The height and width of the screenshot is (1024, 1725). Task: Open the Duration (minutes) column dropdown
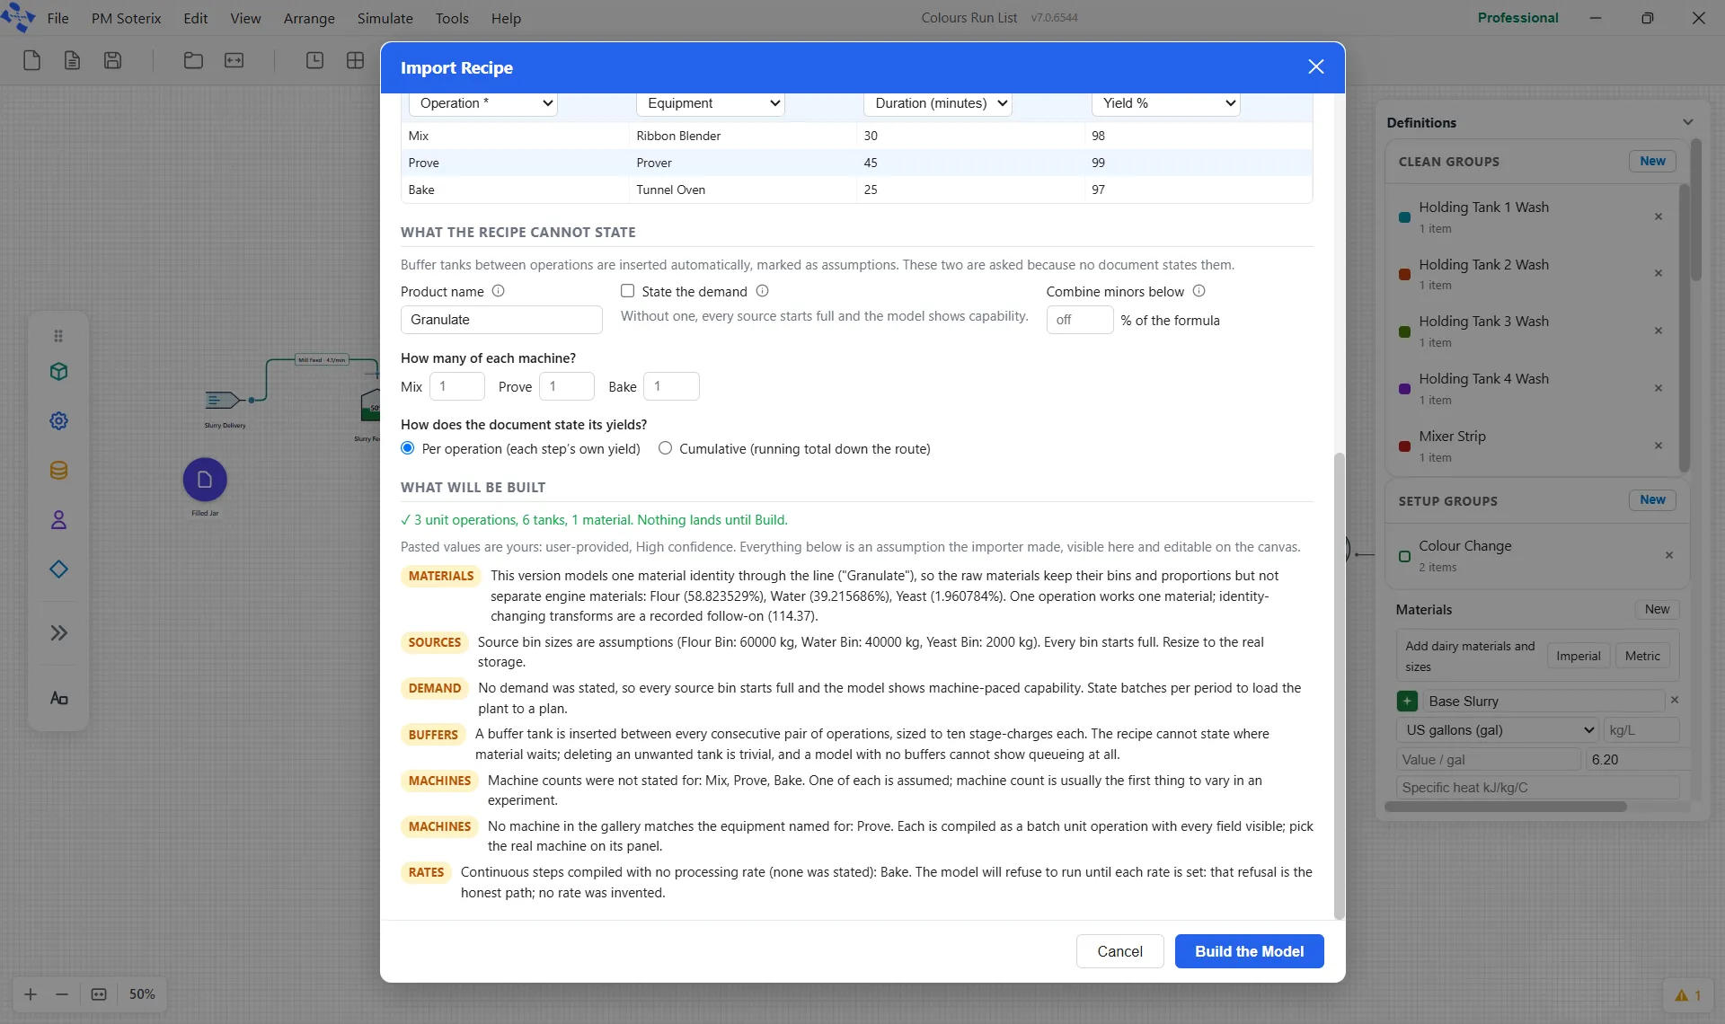point(938,103)
